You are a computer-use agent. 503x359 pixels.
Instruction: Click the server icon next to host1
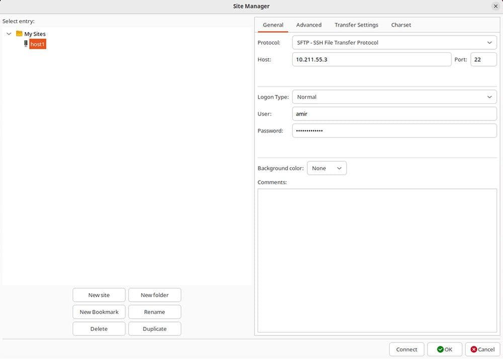(x=27, y=44)
